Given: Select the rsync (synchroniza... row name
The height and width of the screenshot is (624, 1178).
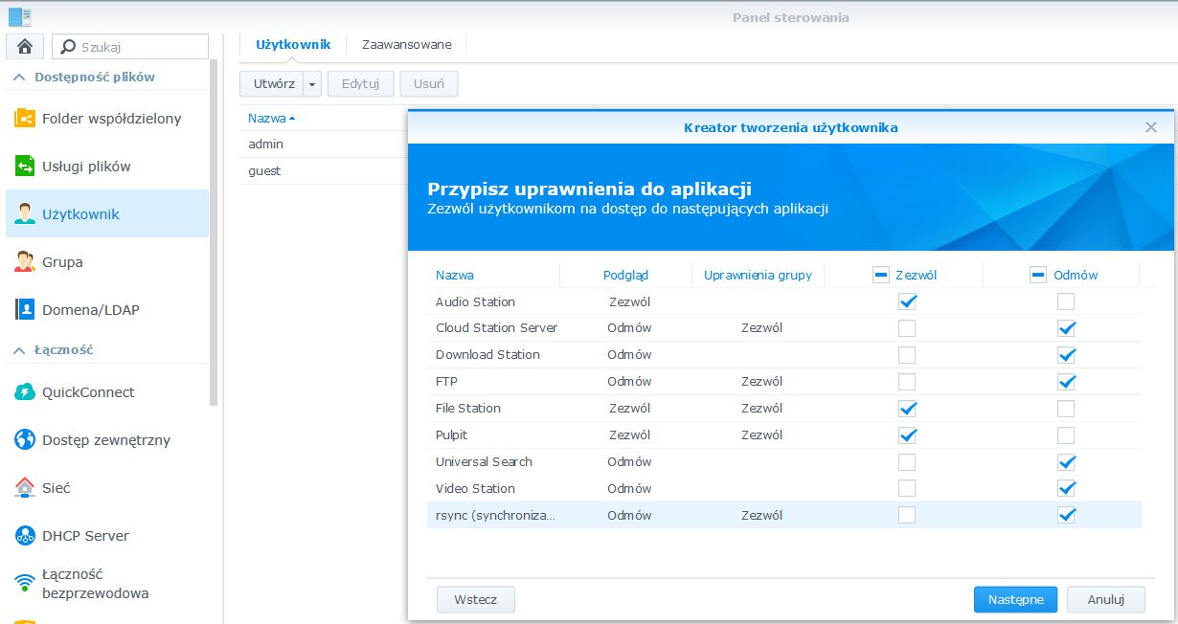Looking at the screenshot, I should (x=495, y=515).
